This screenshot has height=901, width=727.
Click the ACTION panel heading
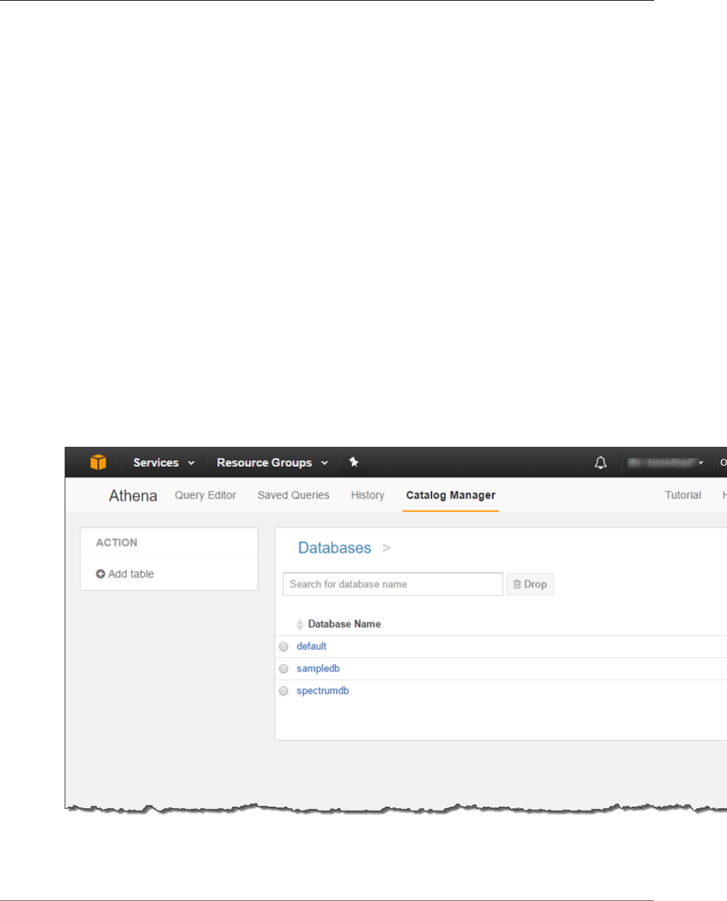(116, 542)
